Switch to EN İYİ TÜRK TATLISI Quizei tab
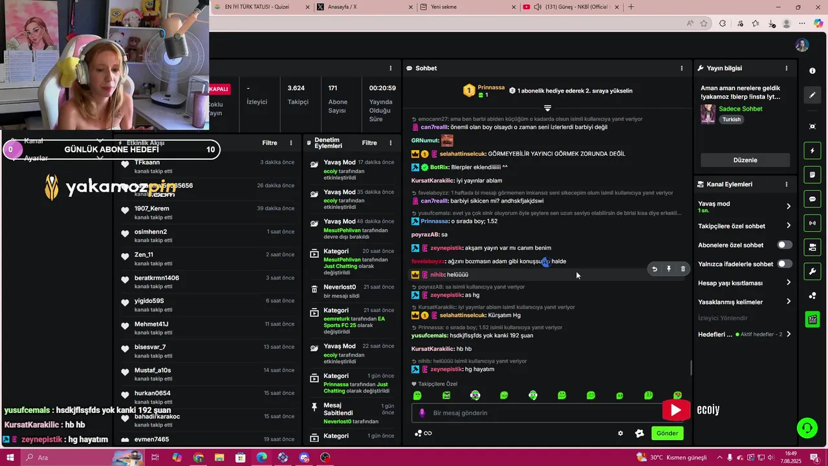The width and height of the screenshot is (828, 466). tap(260, 7)
